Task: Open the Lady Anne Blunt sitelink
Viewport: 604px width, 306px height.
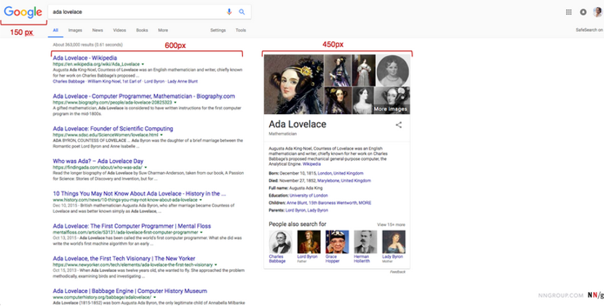Action: coord(183,81)
